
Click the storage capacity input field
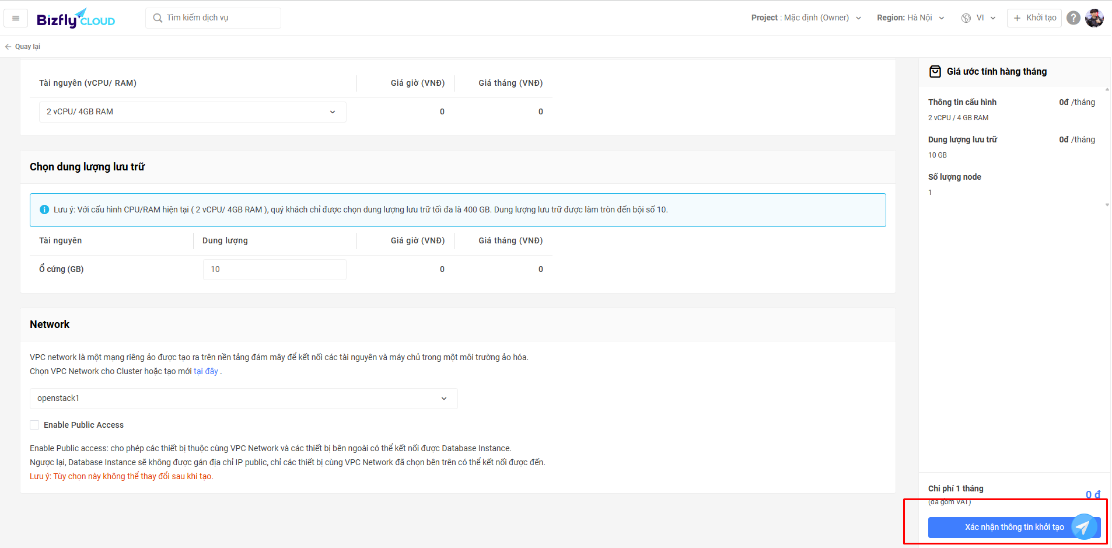pos(274,270)
